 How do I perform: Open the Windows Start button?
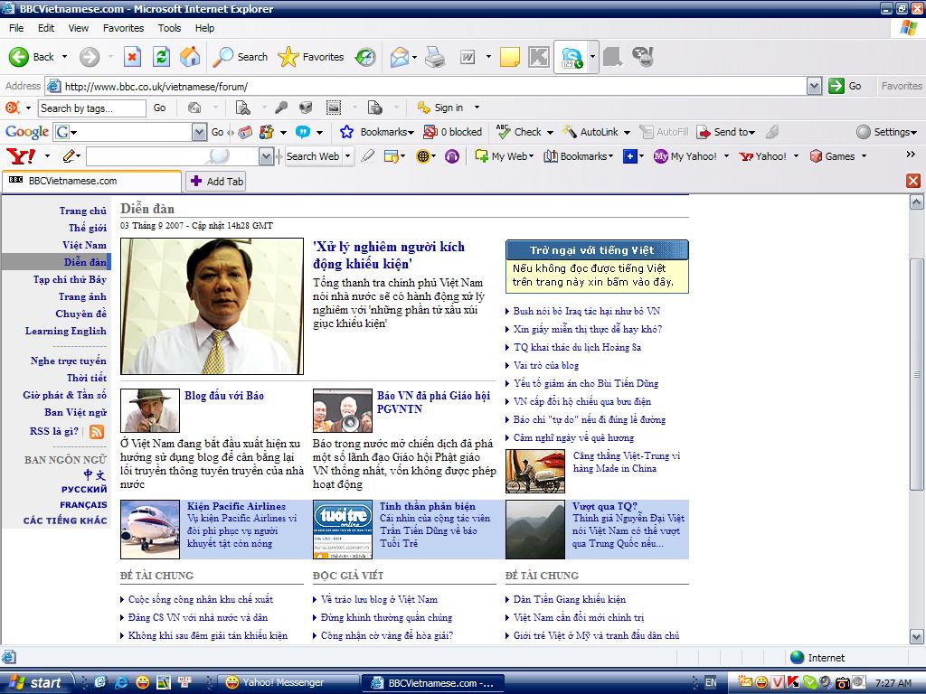36,683
